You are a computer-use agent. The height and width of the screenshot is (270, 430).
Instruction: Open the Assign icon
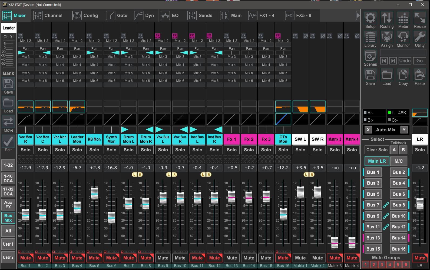coord(387,37)
